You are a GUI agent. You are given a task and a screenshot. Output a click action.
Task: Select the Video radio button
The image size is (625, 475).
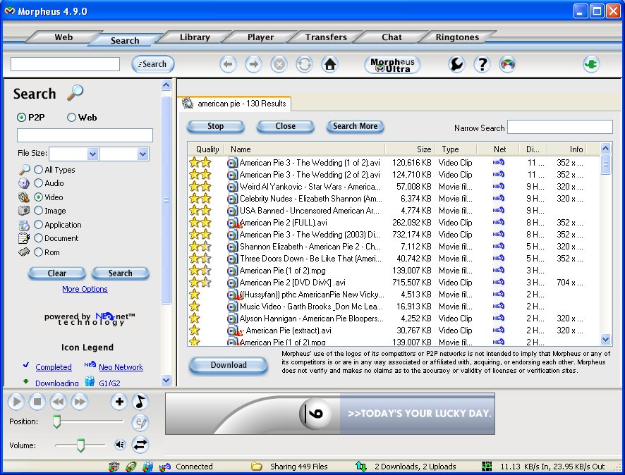pos(38,197)
